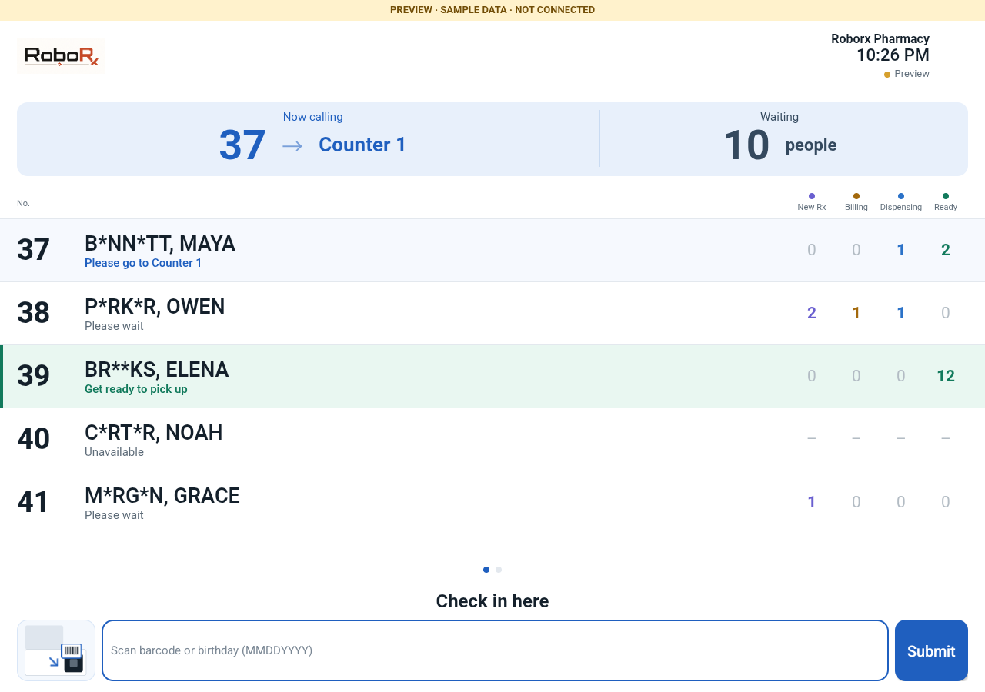Click the 'Unavailable' status text
This screenshot has width=985, height=692.
coord(114,452)
